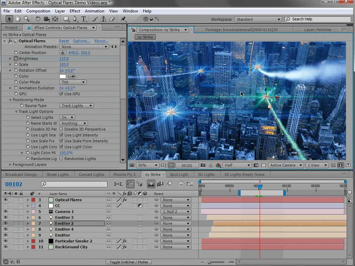The width and height of the screenshot is (355, 266).
Task: Hide the Camera 1 layer
Action: tap(6, 211)
